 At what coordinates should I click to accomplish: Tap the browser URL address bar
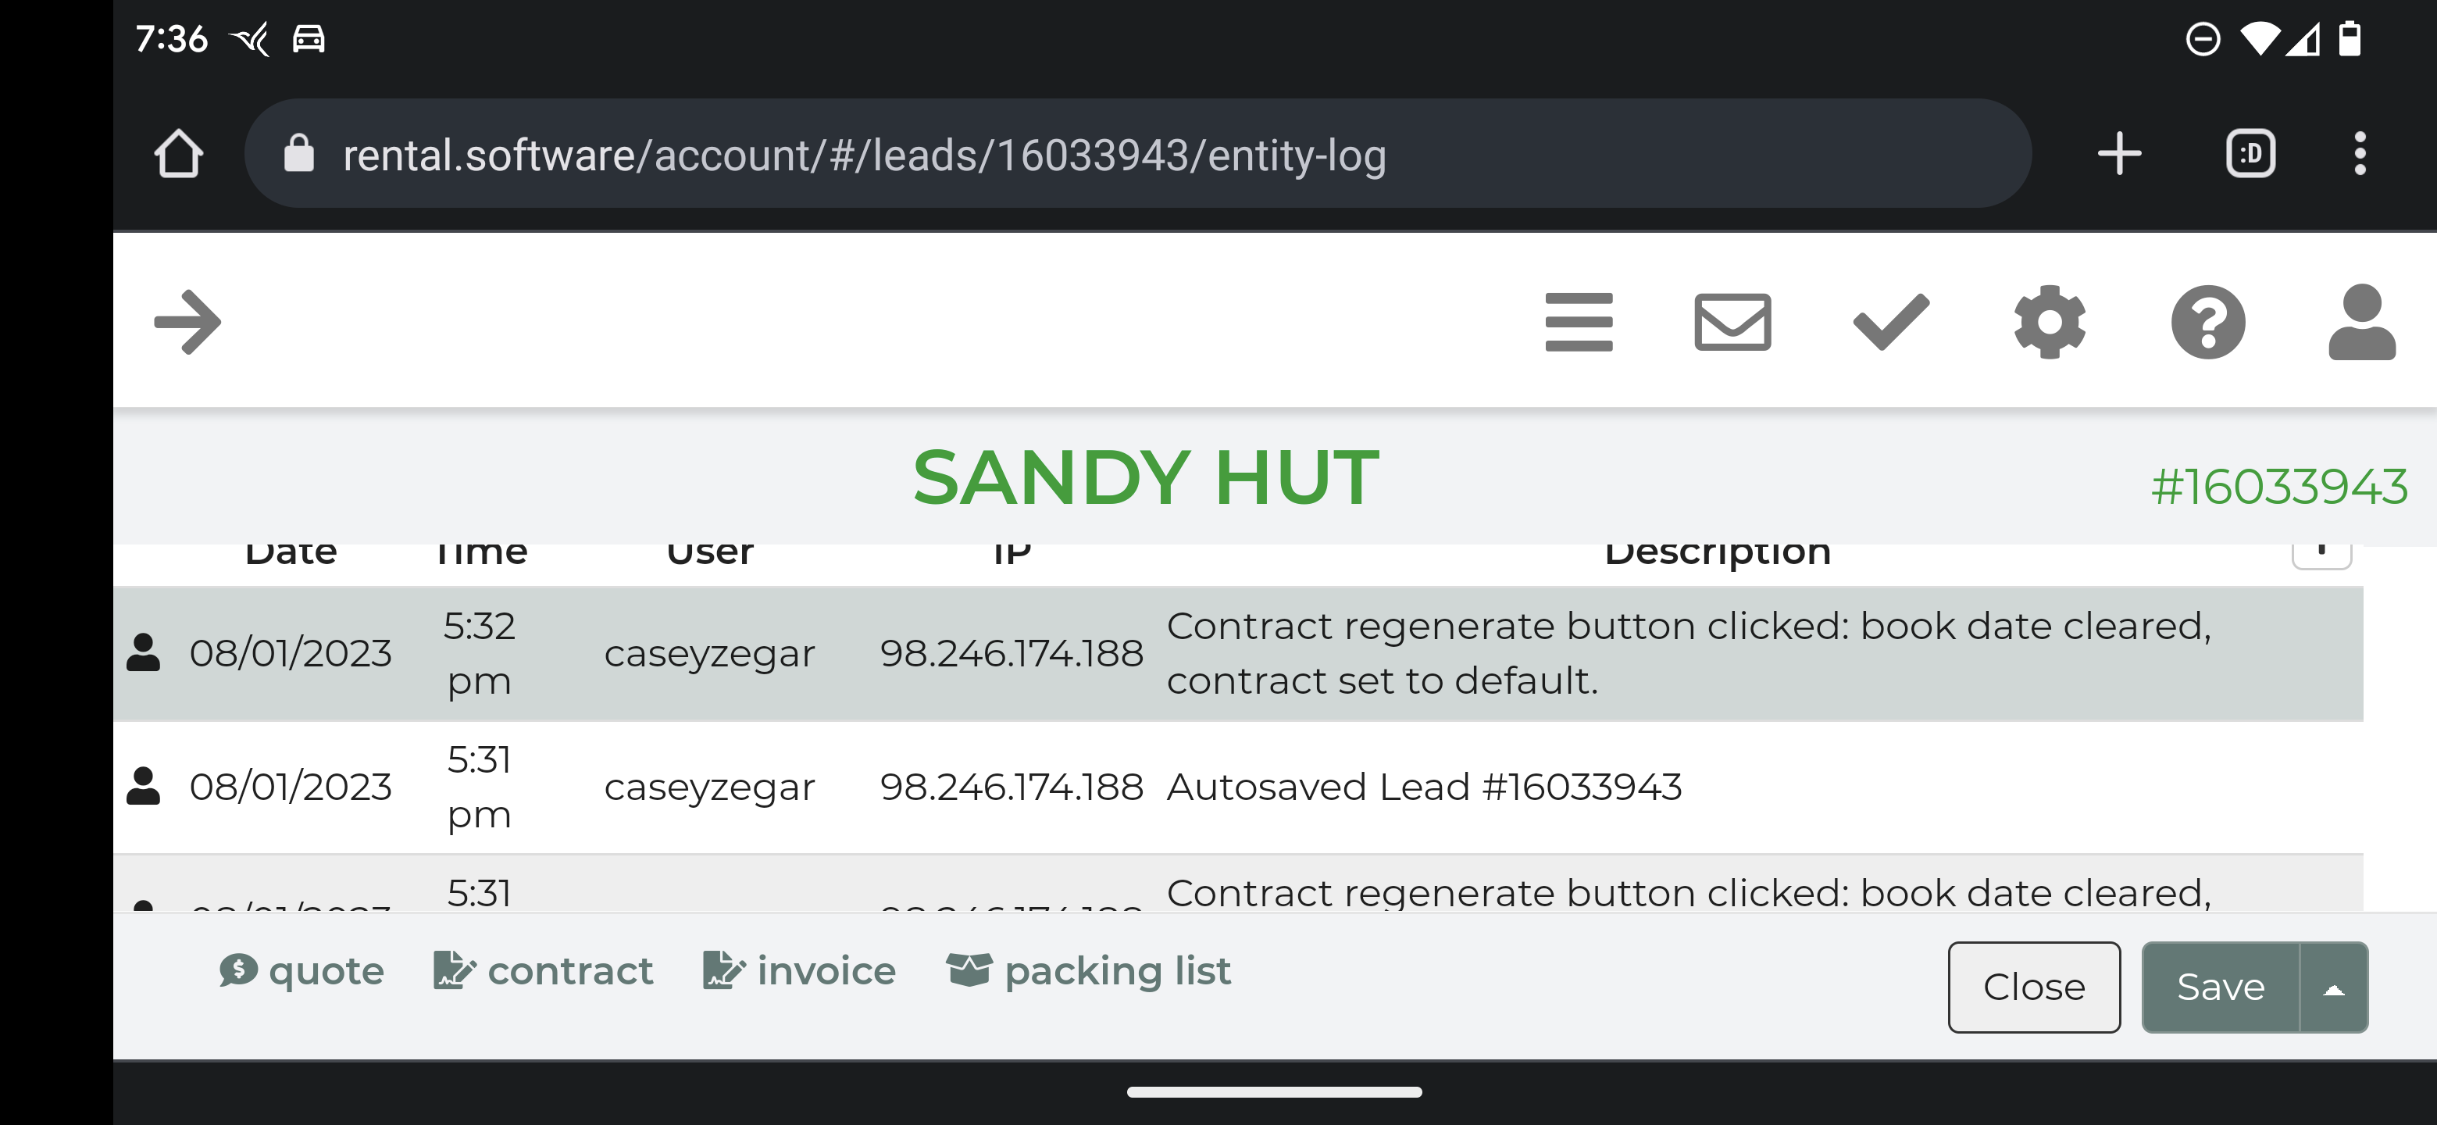pos(1135,154)
